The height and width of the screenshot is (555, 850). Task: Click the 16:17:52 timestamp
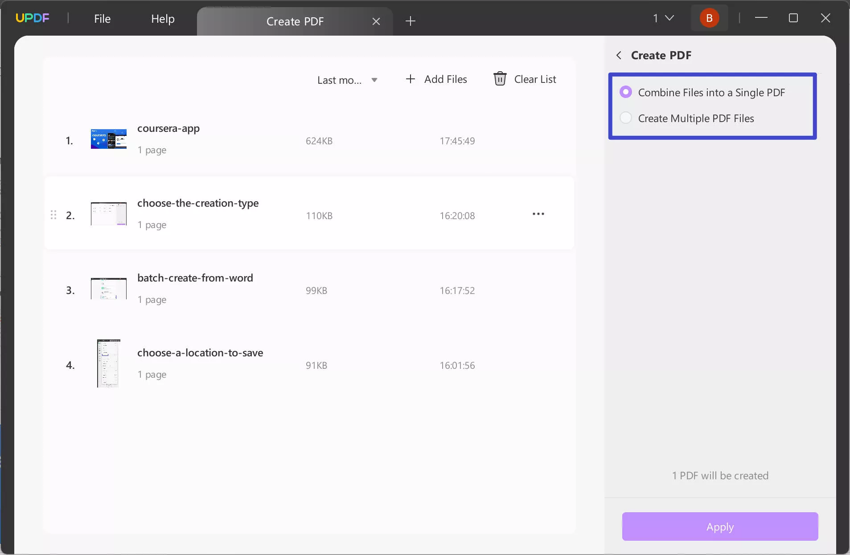click(x=457, y=291)
